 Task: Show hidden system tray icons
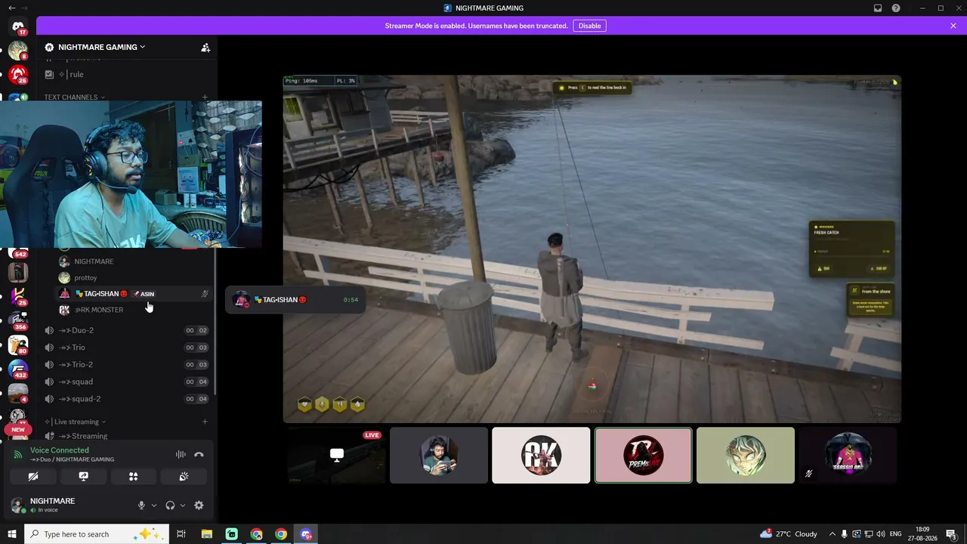coord(833,534)
